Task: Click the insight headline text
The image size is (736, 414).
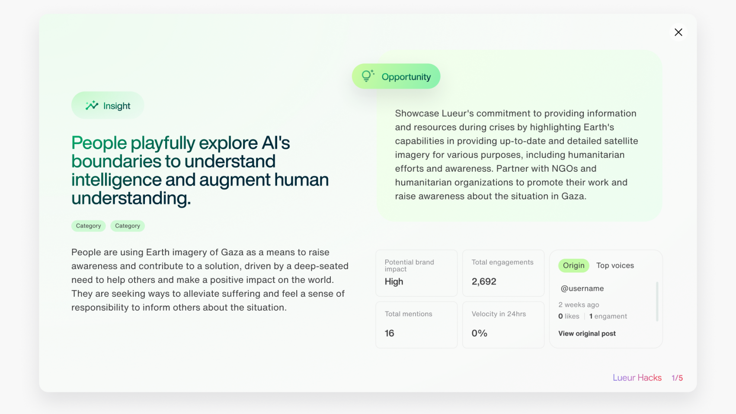Action: click(200, 170)
